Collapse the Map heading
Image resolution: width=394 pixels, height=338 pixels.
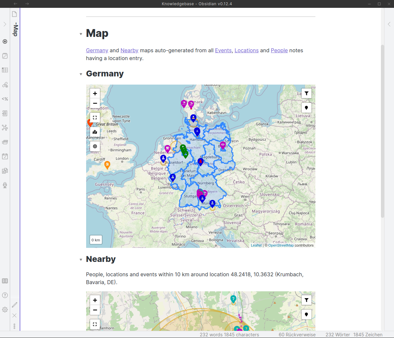(81, 34)
